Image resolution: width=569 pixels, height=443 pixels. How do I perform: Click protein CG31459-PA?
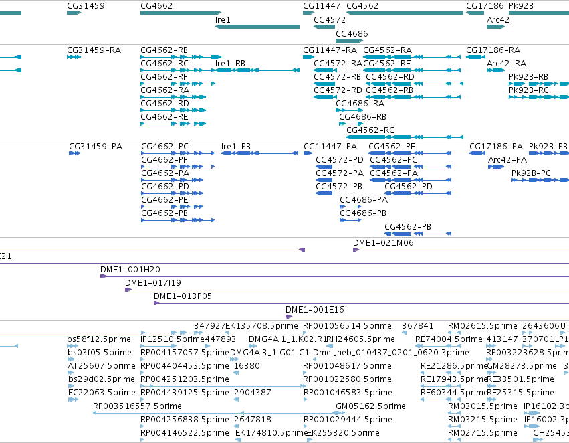click(74, 153)
